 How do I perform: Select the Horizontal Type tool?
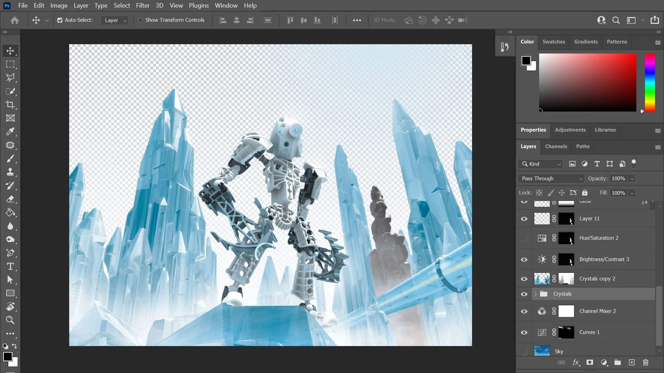click(x=10, y=266)
